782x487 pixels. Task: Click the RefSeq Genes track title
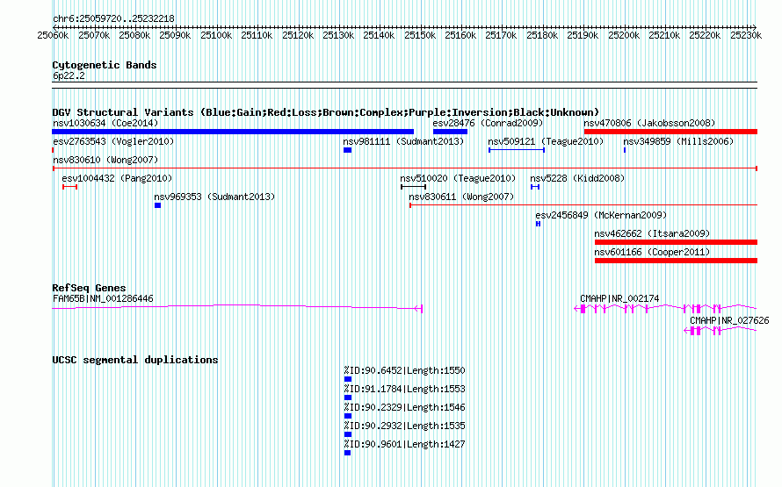click(89, 288)
